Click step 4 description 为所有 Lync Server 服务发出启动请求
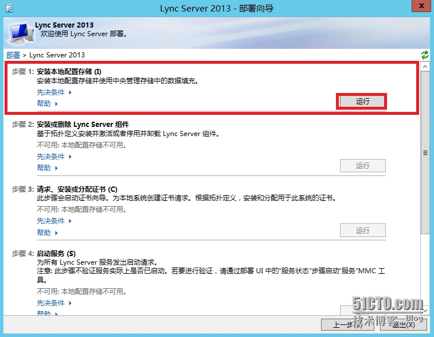434x337 pixels. coord(97,262)
